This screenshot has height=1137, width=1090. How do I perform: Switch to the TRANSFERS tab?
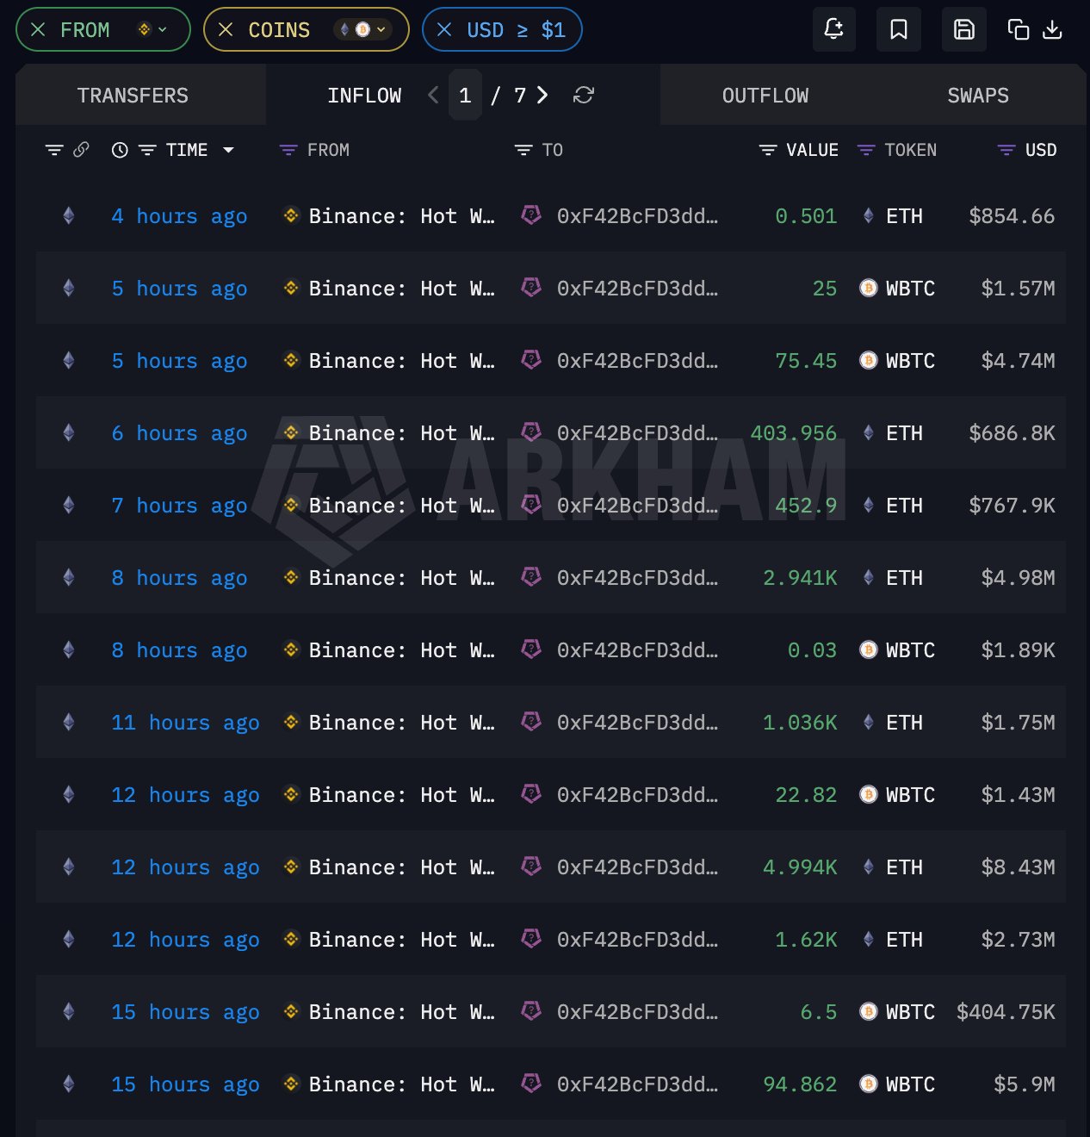click(x=133, y=96)
